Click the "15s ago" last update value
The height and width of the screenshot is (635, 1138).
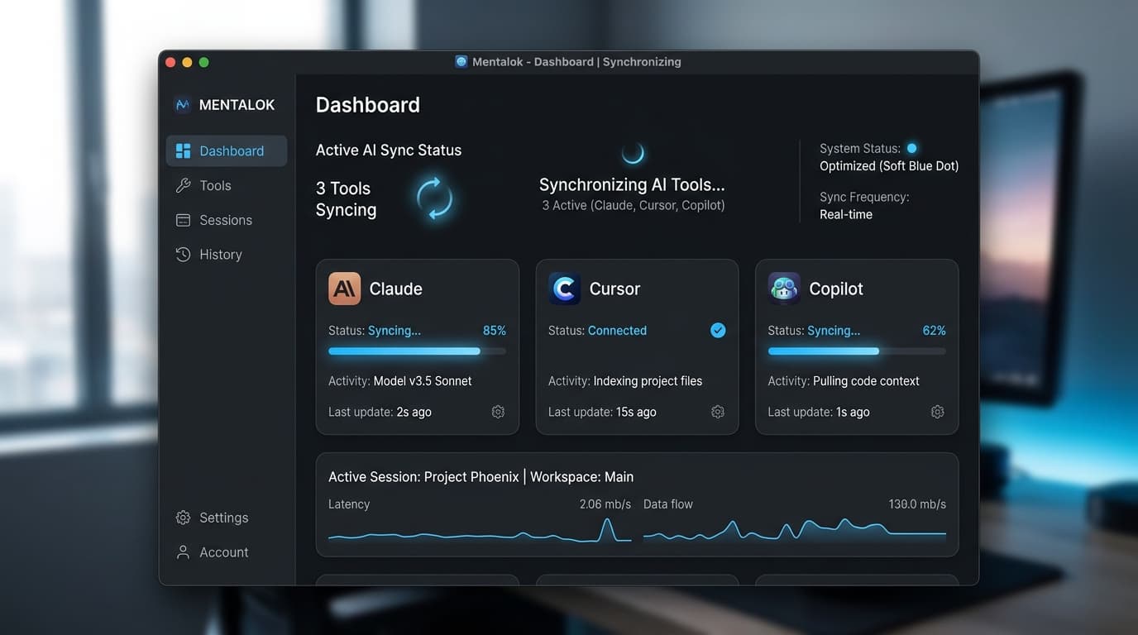pos(636,412)
